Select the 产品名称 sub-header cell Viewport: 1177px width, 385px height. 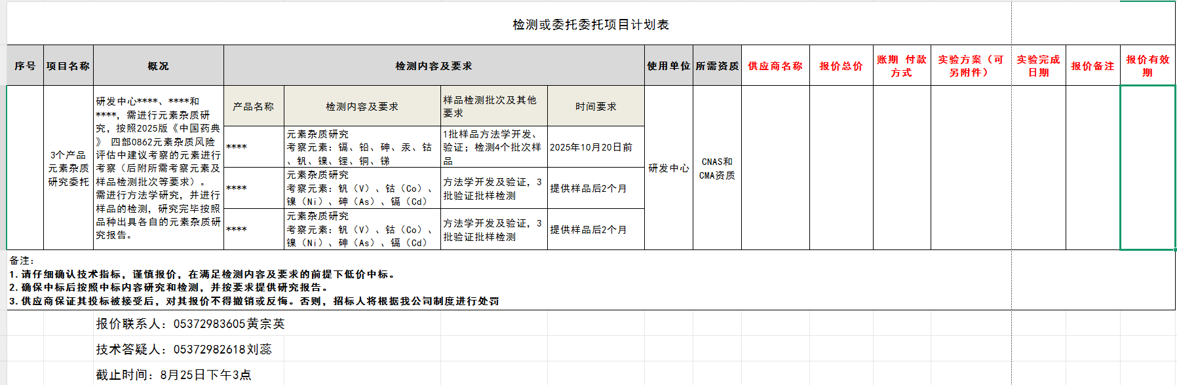pos(254,106)
